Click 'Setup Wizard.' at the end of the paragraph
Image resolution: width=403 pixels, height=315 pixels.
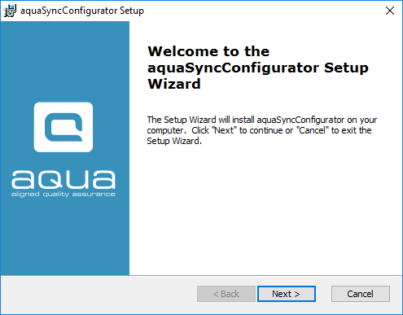174,141
